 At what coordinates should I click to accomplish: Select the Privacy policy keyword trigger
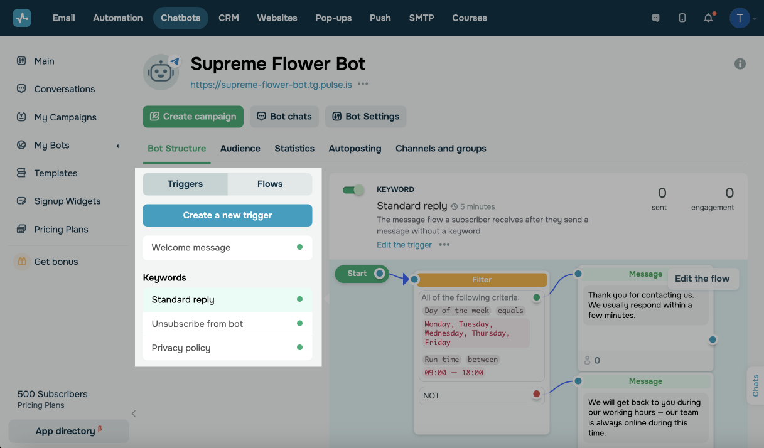181,348
